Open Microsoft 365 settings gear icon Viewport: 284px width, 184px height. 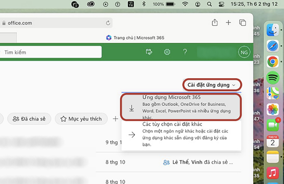pos(167,52)
